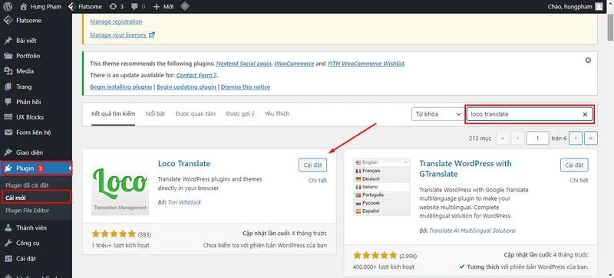
Task: Click Dismiss this notice link
Action: pyautogui.click(x=246, y=87)
